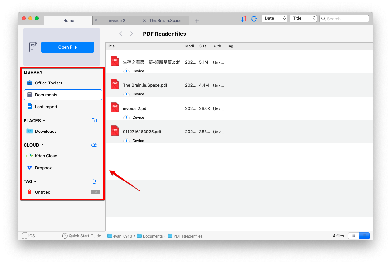Add a new folder to PLACES
Image resolution: width=391 pixels, height=264 pixels.
point(94,121)
